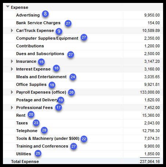Click badge 22 beside Tools & Machinery

[x=84, y=139]
